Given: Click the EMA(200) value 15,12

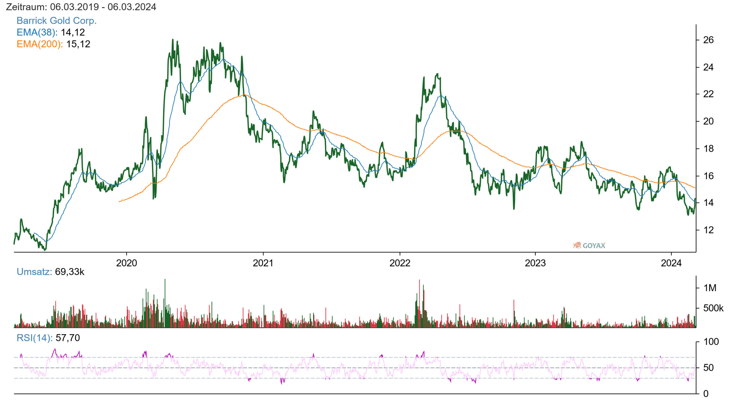Looking at the screenshot, I should click(78, 44).
